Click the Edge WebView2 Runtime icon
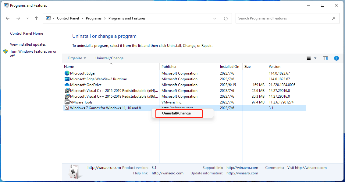The width and height of the screenshot is (345, 182). [67, 79]
